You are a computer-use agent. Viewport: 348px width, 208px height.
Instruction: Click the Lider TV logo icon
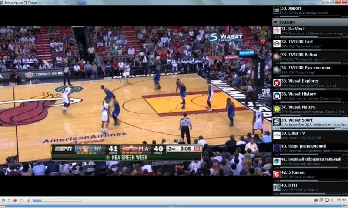(277, 135)
